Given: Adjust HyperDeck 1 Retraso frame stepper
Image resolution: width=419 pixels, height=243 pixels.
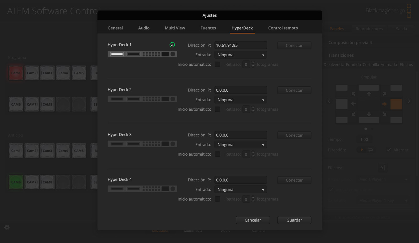Looking at the screenshot, I should 253,64.
